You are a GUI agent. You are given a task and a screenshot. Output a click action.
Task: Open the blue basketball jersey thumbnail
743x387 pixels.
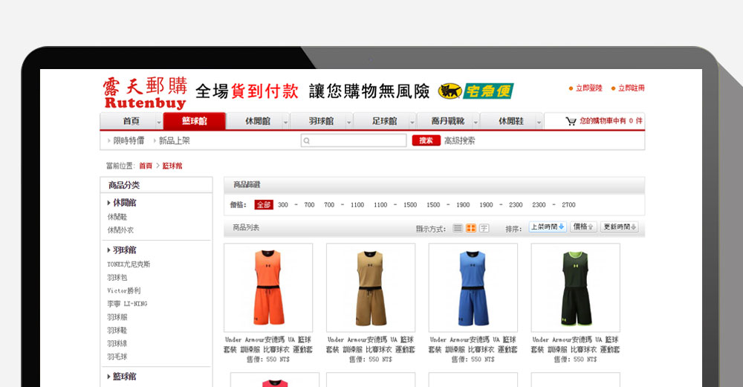point(473,287)
